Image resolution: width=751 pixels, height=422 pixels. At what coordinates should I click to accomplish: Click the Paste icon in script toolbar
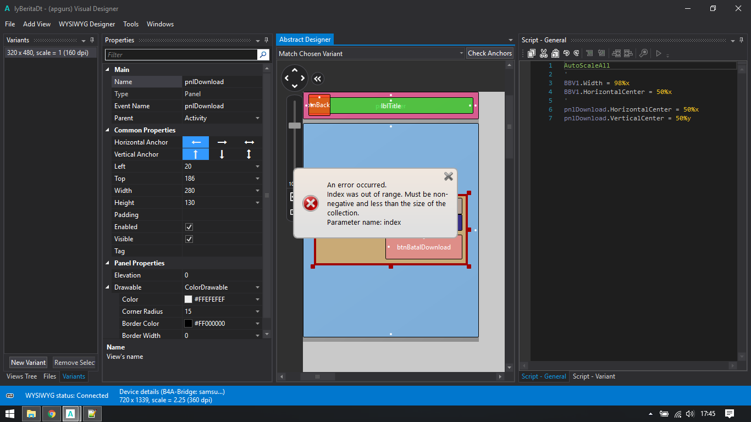555,53
